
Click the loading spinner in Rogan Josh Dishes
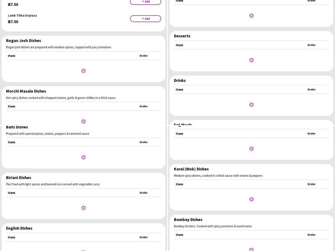pyautogui.click(x=83, y=71)
